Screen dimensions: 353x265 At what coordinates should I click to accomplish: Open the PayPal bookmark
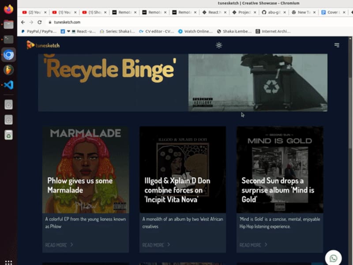pos(39,31)
